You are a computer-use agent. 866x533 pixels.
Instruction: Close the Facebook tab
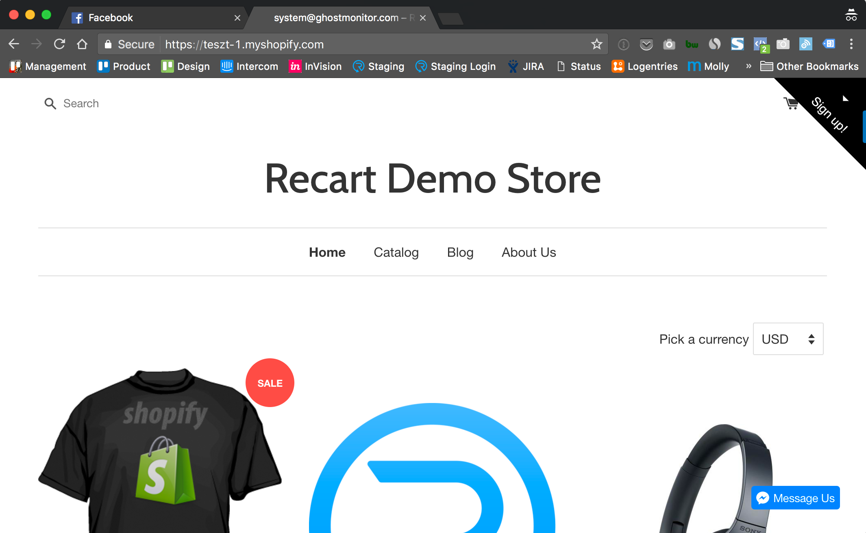pyautogui.click(x=237, y=18)
